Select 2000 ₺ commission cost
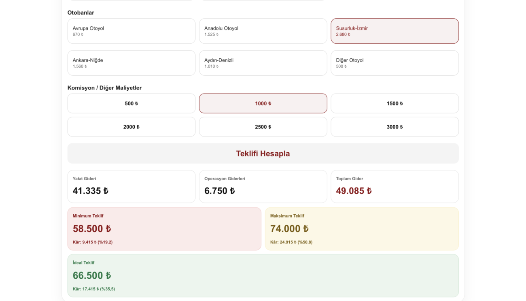Viewport: 526px width, 301px height. [x=131, y=127]
